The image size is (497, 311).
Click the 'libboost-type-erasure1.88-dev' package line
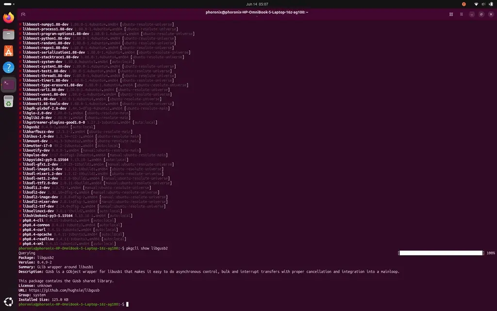click(x=104, y=85)
